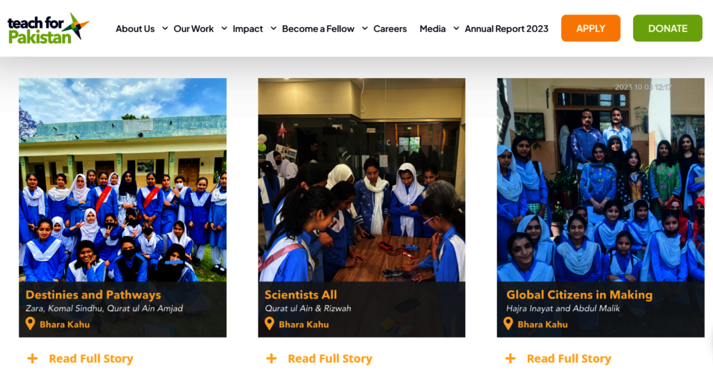Click the location pin on Scientists All

pyautogui.click(x=269, y=324)
